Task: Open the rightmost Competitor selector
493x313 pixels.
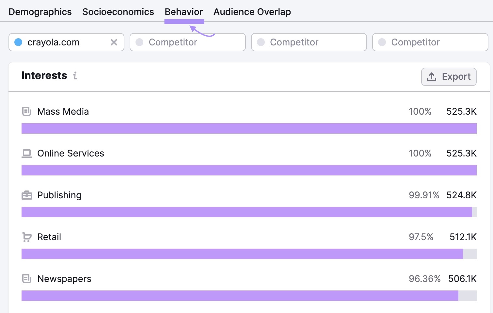Action: tap(430, 42)
